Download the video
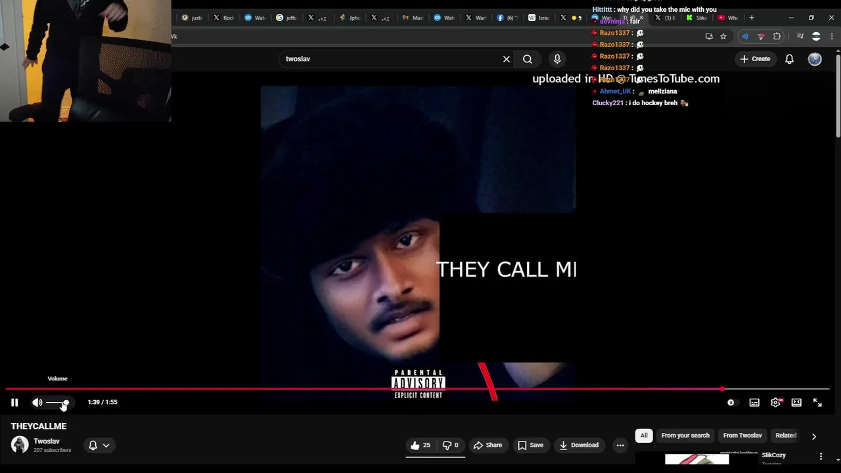 pos(579,445)
